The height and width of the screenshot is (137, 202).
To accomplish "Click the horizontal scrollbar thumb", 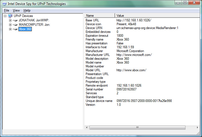I will coord(138,127).
